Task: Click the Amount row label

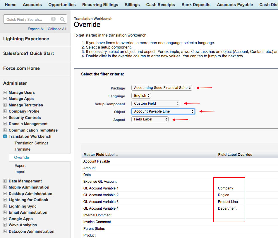Action: [x=89, y=168]
